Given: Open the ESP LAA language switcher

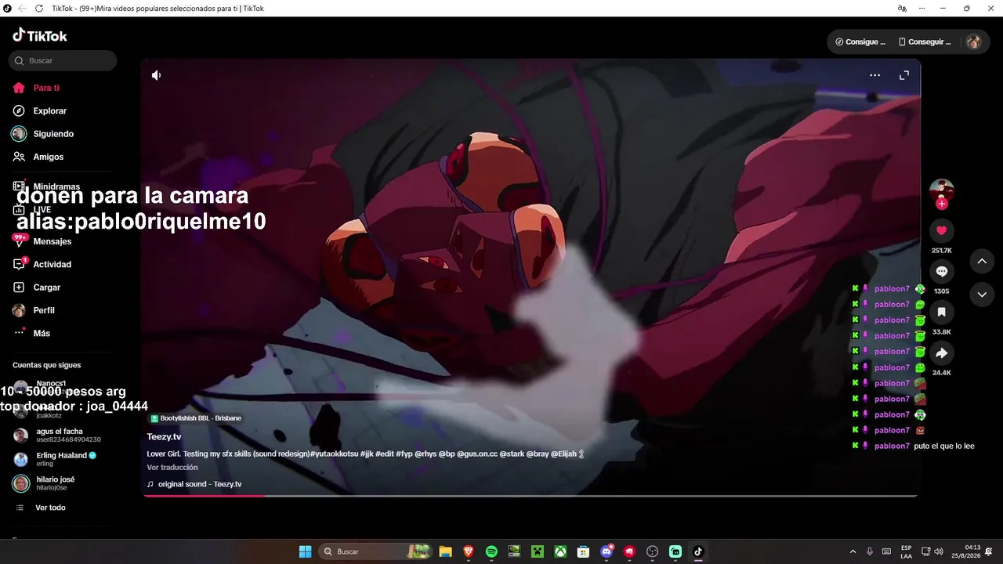Looking at the screenshot, I should (907, 551).
